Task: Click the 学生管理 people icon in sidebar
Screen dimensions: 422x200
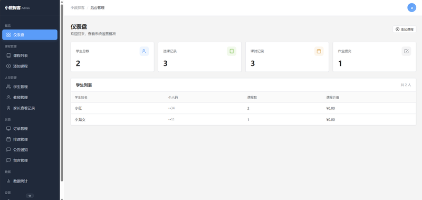Action: point(8,87)
